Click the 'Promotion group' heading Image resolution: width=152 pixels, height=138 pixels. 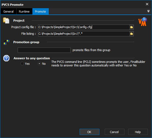pyautogui.click(x=26, y=42)
